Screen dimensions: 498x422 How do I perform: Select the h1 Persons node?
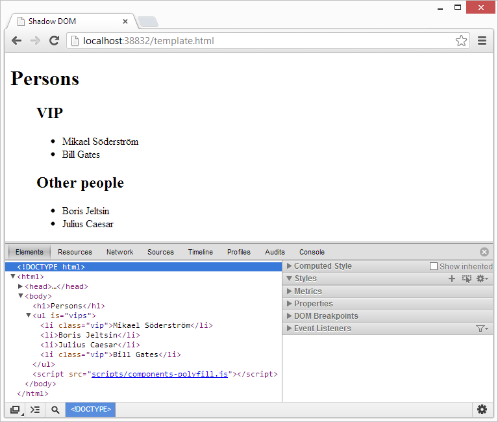pos(69,306)
